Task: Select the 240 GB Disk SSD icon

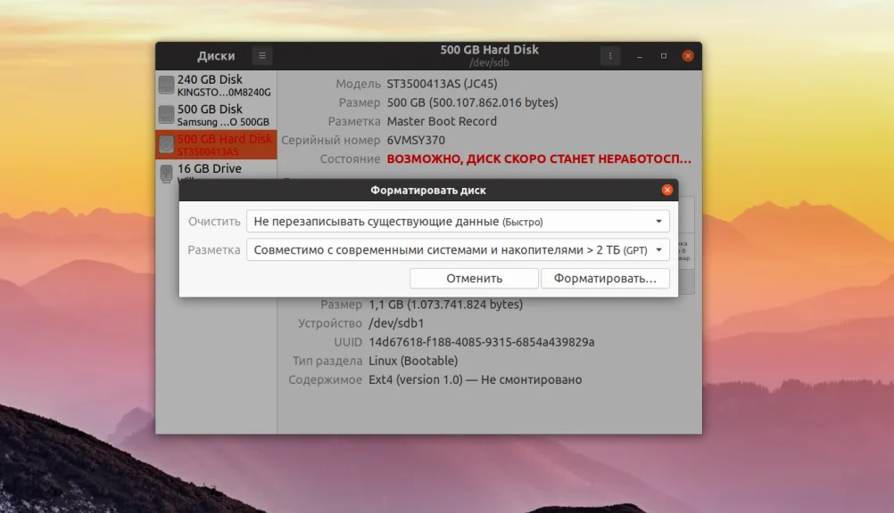Action: coord(166,85)
